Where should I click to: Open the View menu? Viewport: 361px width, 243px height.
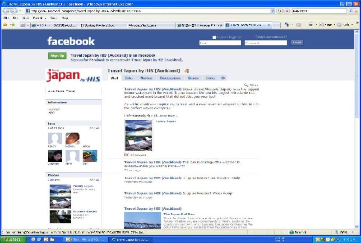25,18
